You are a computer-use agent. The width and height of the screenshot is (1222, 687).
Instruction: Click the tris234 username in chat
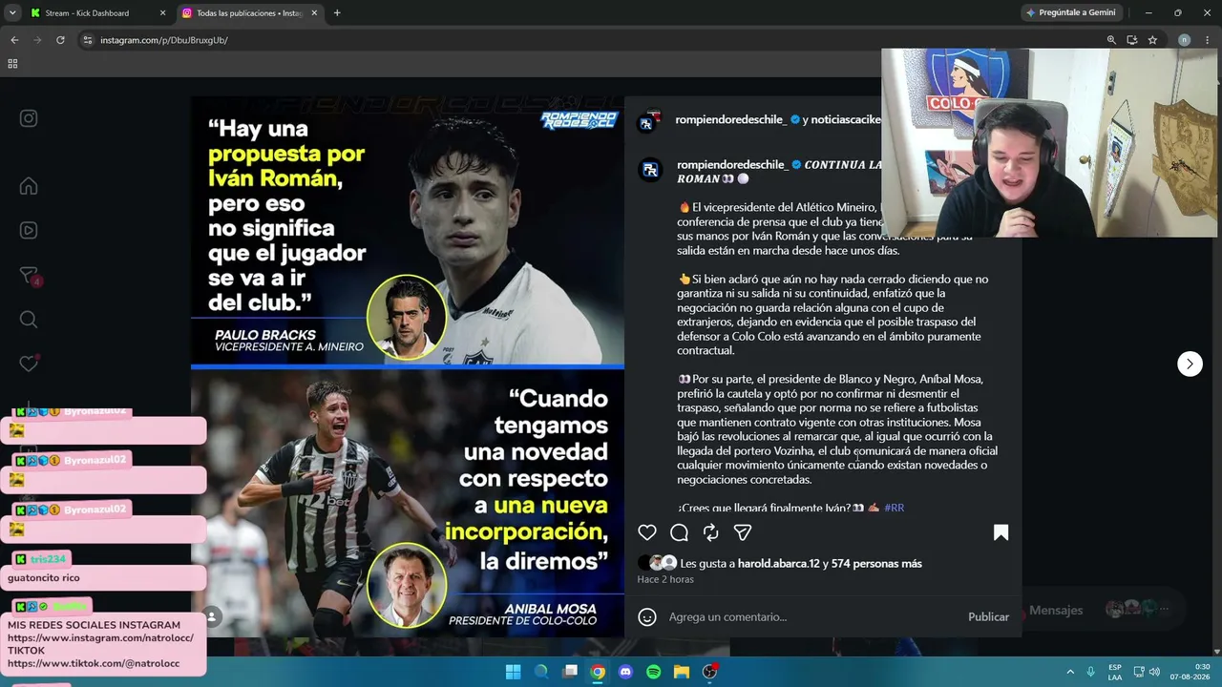point(48,559)
